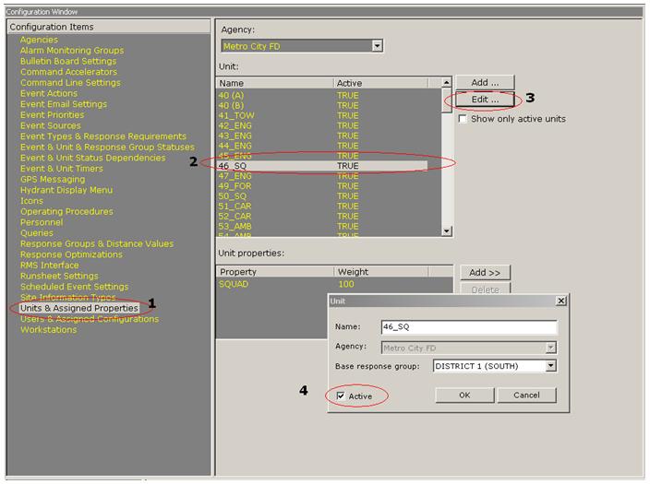This screenshot has height=484, width=650.
Task: Click the Add... unit button
Action: point(485,83)
